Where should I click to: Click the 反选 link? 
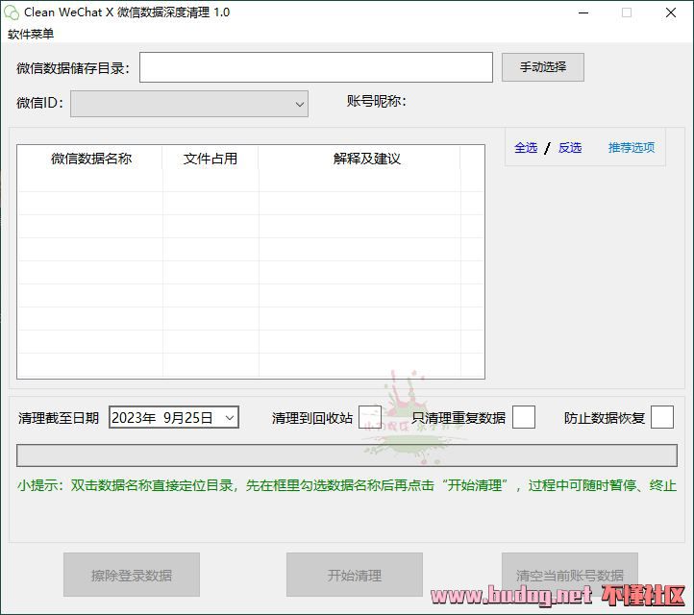[x=570, y=148]
